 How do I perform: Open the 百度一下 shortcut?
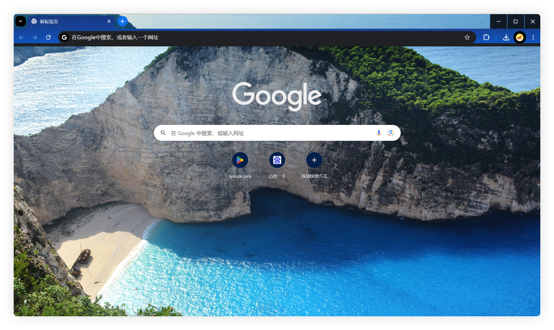click(x=277, y=160)
